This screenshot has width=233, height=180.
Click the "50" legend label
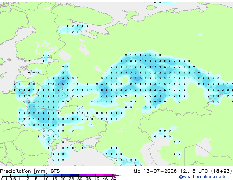point(114,179)
